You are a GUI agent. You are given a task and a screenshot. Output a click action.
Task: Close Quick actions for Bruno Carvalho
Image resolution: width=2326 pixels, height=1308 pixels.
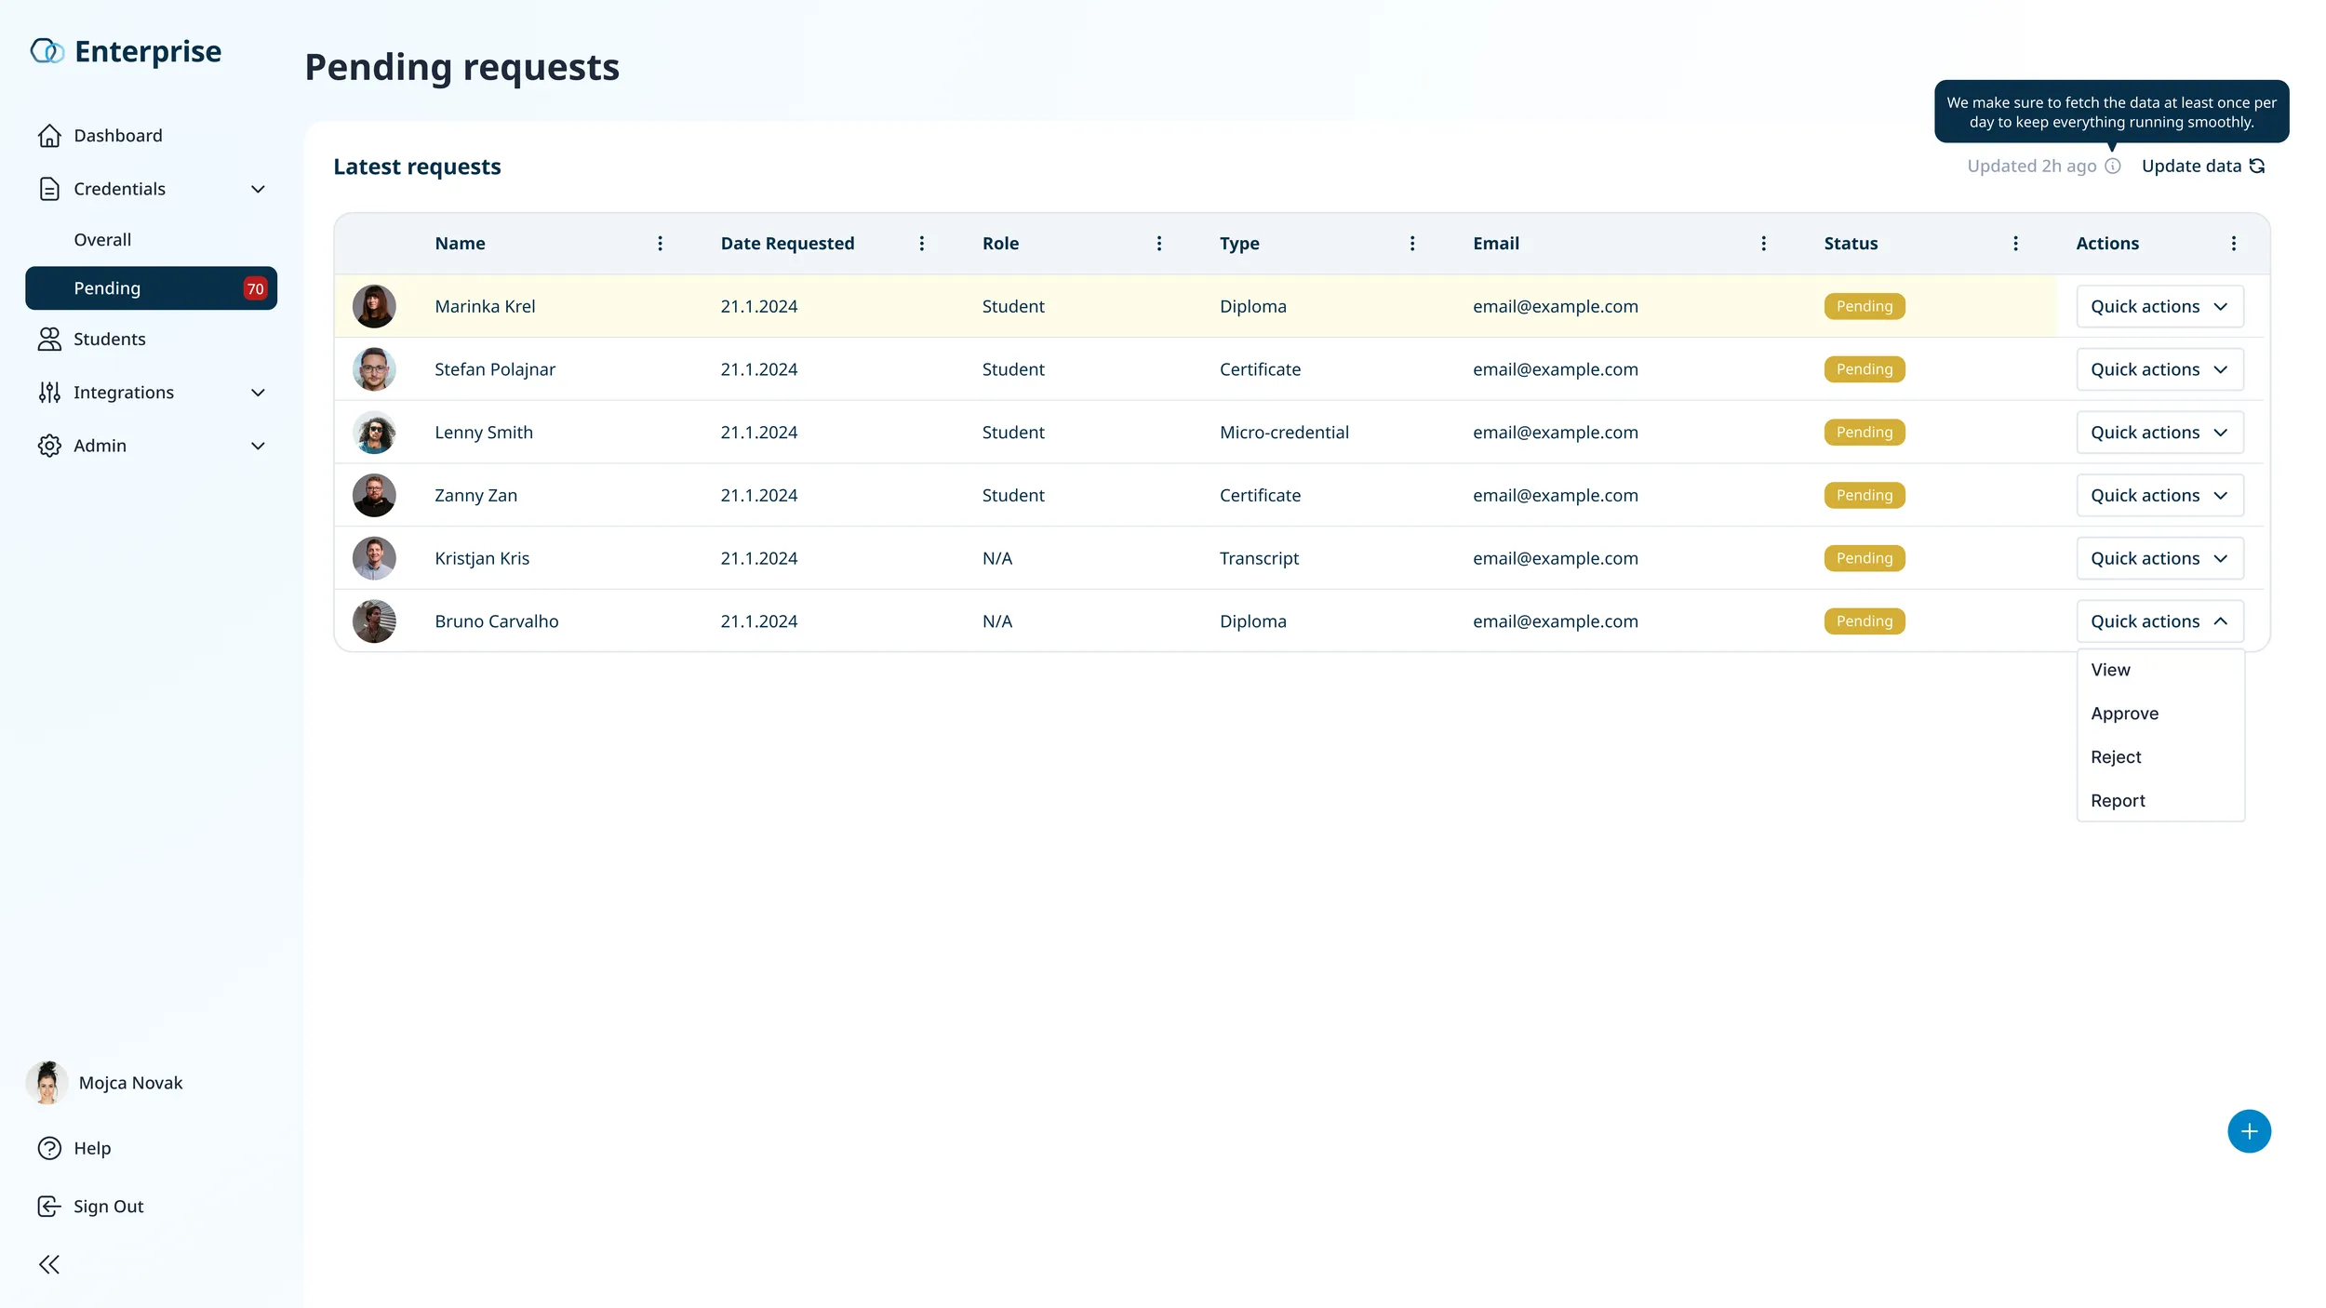coord(2160,621)
